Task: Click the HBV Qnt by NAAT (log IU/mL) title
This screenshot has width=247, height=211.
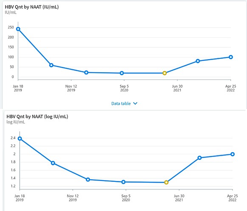Action: pyautogui.click(x=37, y=116)
